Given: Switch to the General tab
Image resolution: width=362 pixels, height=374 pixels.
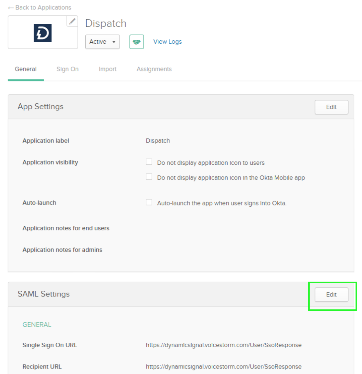Looking at the screenshot, I should (26, 69).
